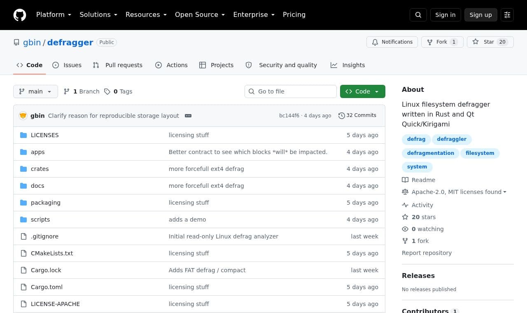Image resolution: width=527 pixels, height=313 pixels.
Task: Click the Sign up button
Action: pyautogui.click(x=481, y=15)
